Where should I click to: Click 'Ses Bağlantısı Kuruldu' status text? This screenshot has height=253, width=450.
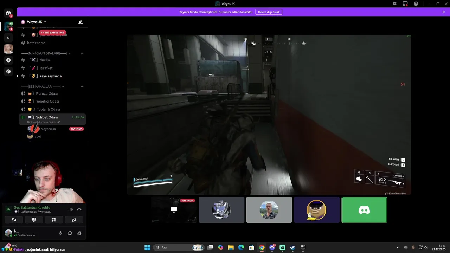32,207
